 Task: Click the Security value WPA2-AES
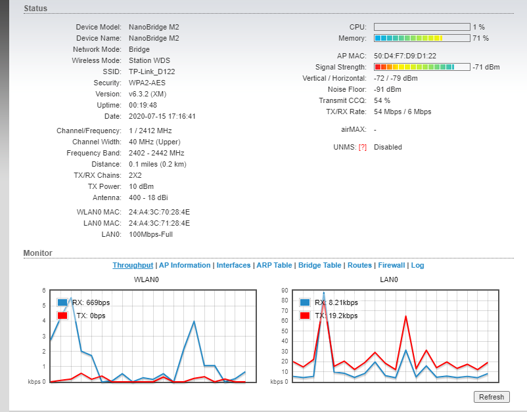tap(147, 83)
